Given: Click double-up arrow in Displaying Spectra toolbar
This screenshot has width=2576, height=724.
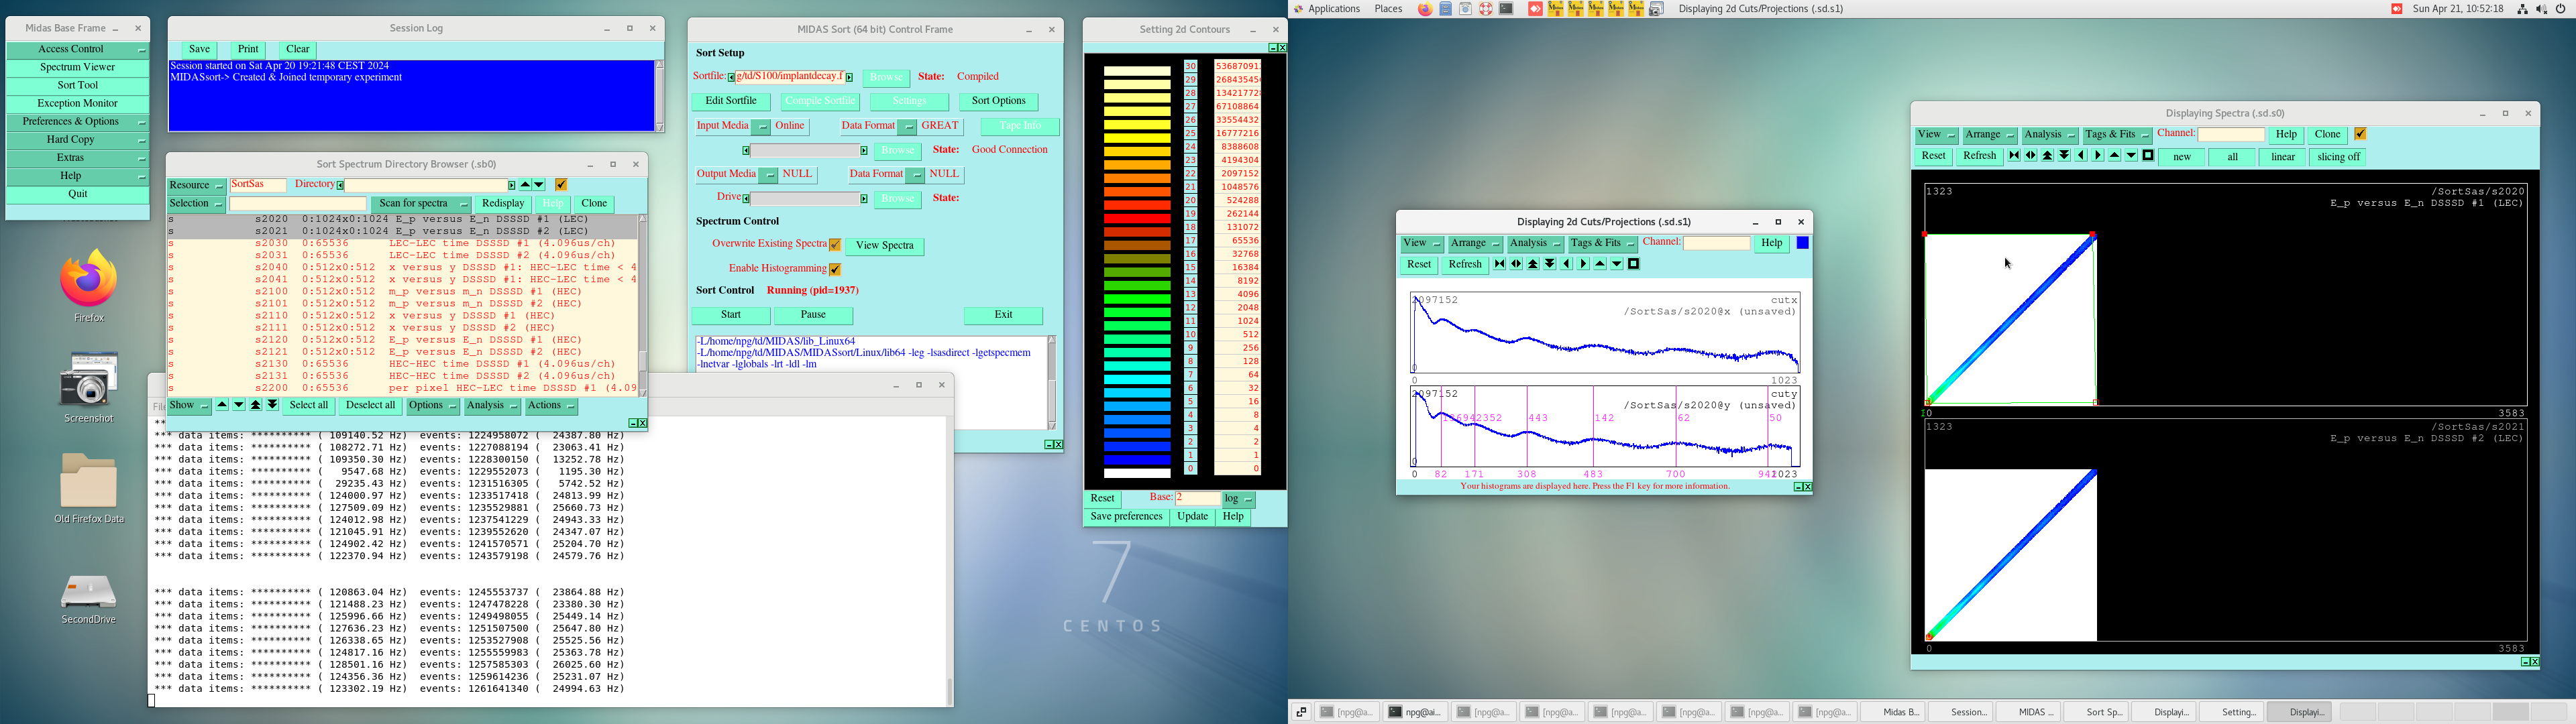Looking at the screenshot, I should [x=2048, y=156].
